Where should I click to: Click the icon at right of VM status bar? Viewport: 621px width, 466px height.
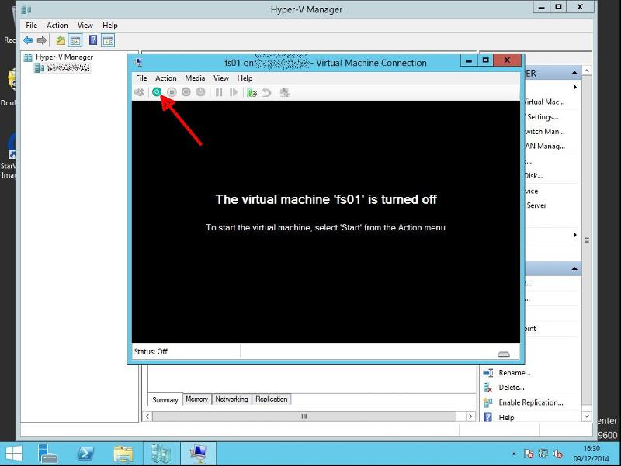pyautogui.click(x=503, y=354)
